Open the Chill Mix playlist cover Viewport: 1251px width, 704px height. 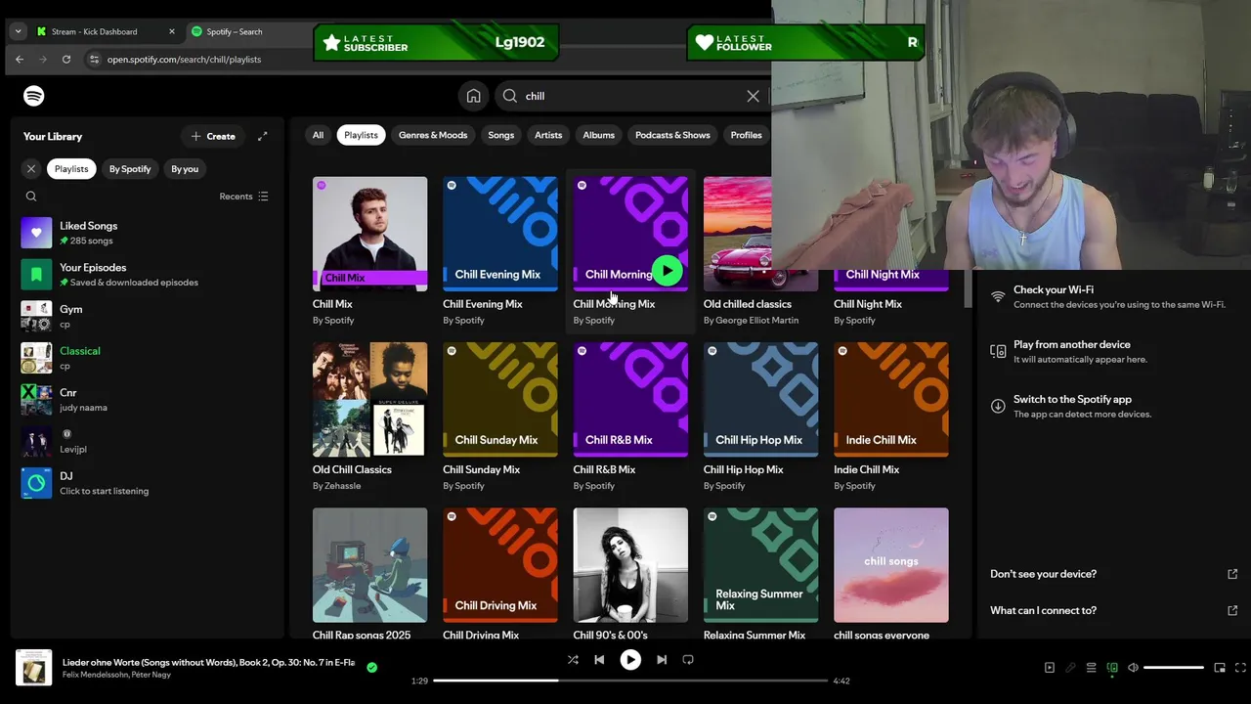(369, 234)
